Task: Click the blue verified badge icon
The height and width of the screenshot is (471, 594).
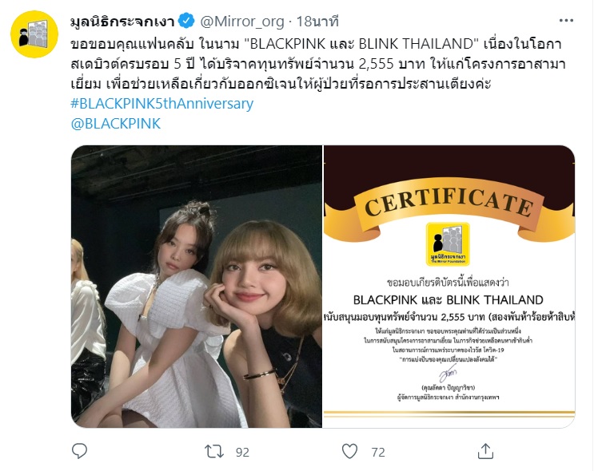Action: 186,21
